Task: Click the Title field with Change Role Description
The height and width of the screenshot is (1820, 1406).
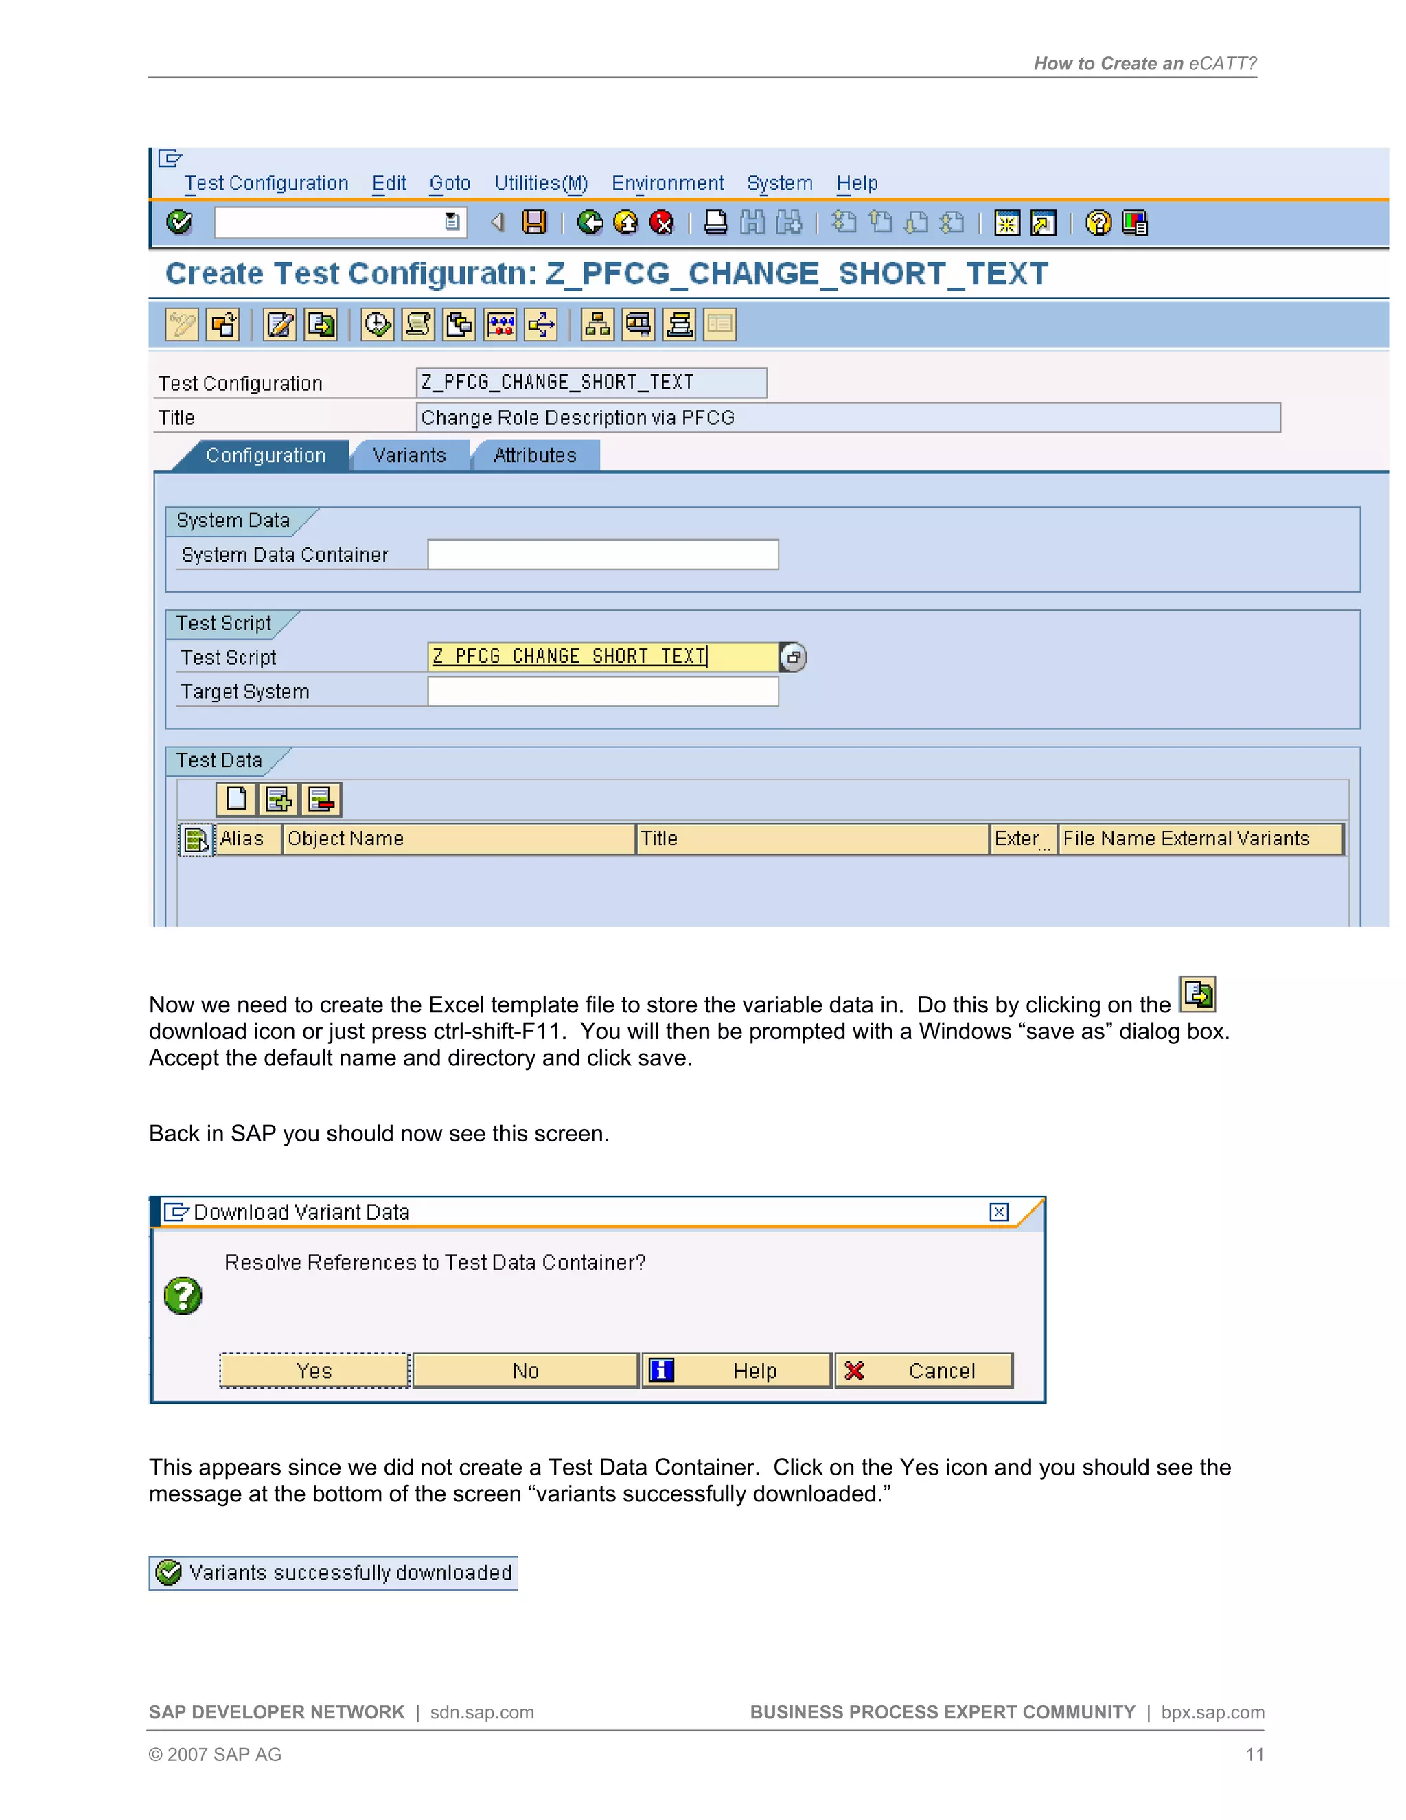Action: coord(848,418)
